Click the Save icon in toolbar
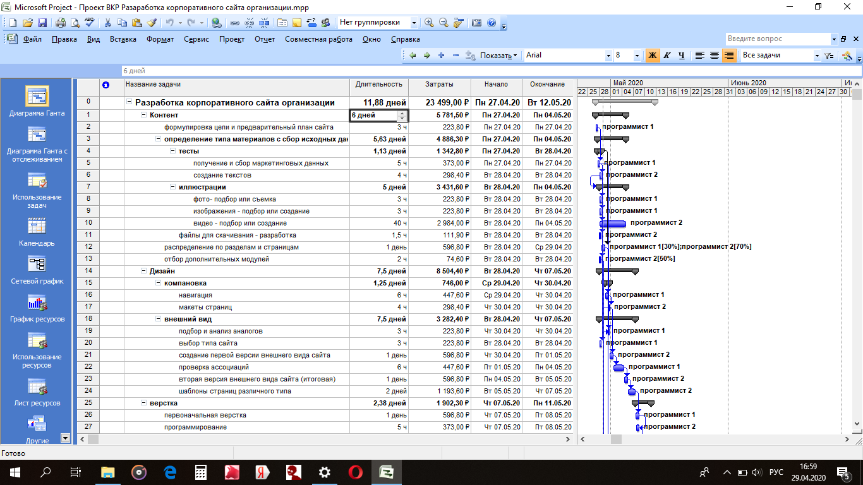This screenshot has width=863, height=485. (x=42, y=23)
